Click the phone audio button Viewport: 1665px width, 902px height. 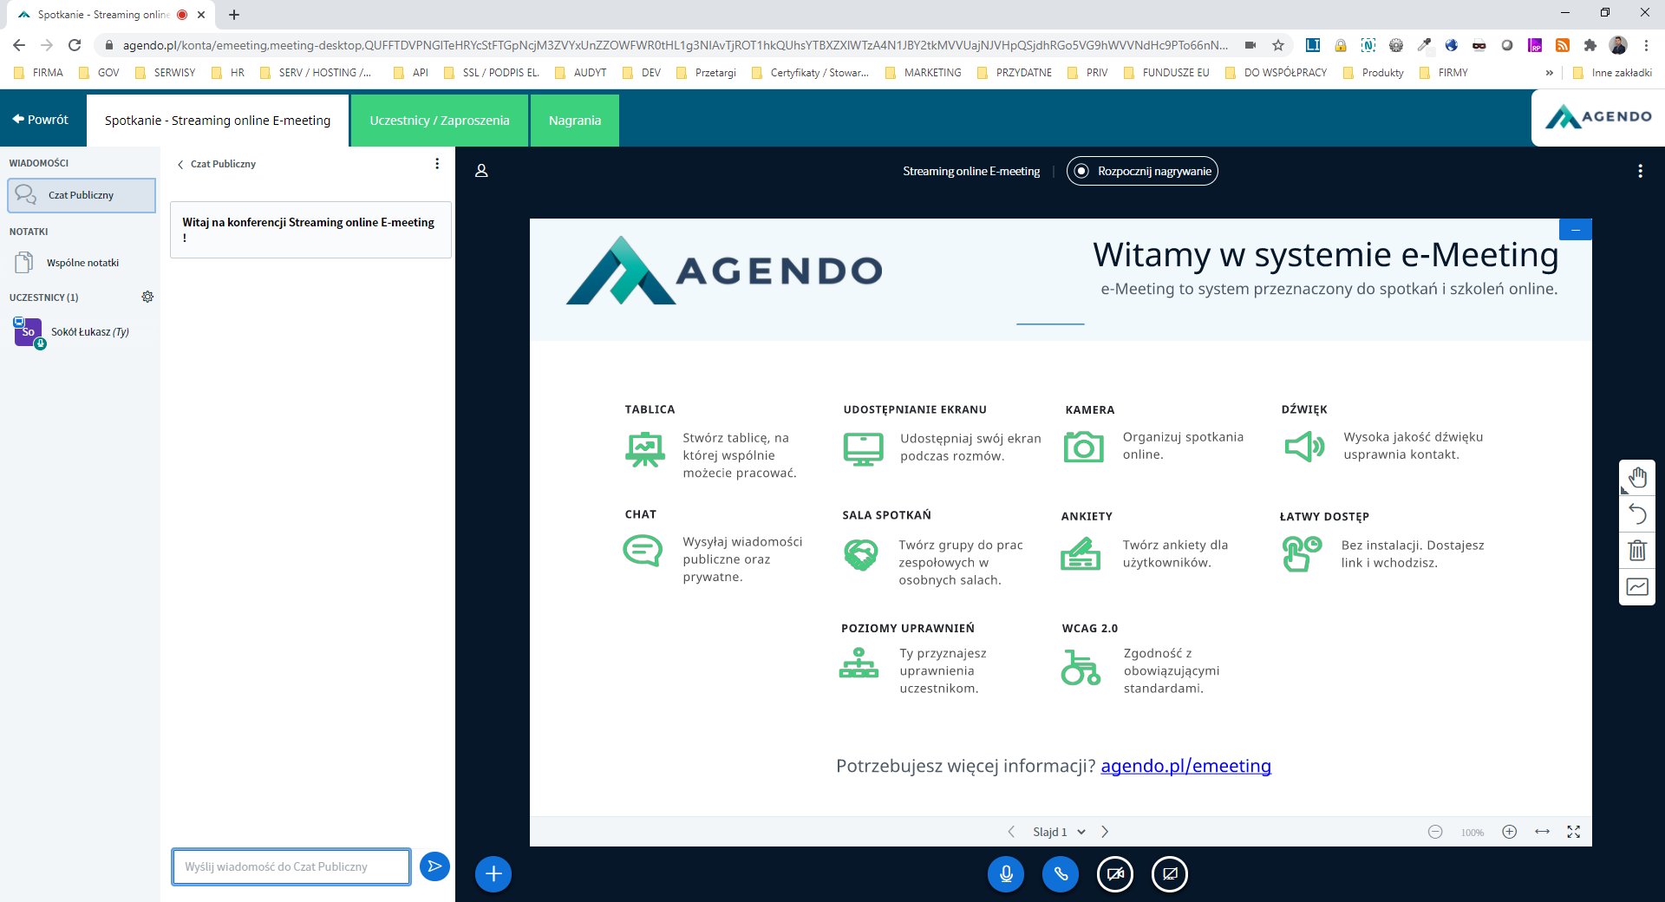pyautogui.click(x=1061, y=874)
